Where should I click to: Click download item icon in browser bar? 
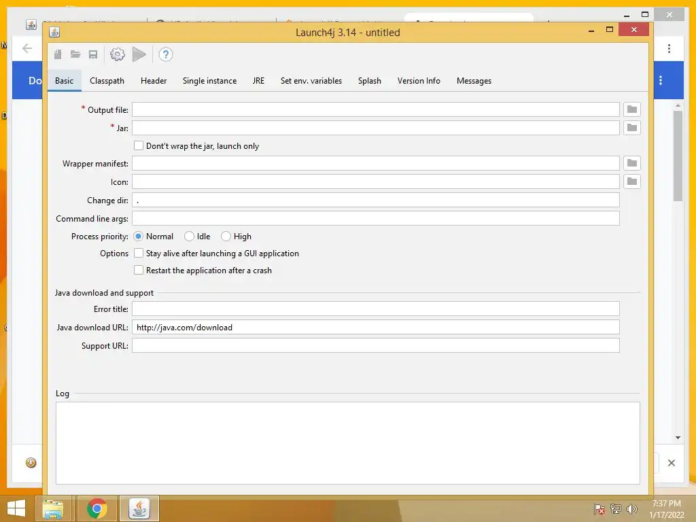[x=31, y=463]
